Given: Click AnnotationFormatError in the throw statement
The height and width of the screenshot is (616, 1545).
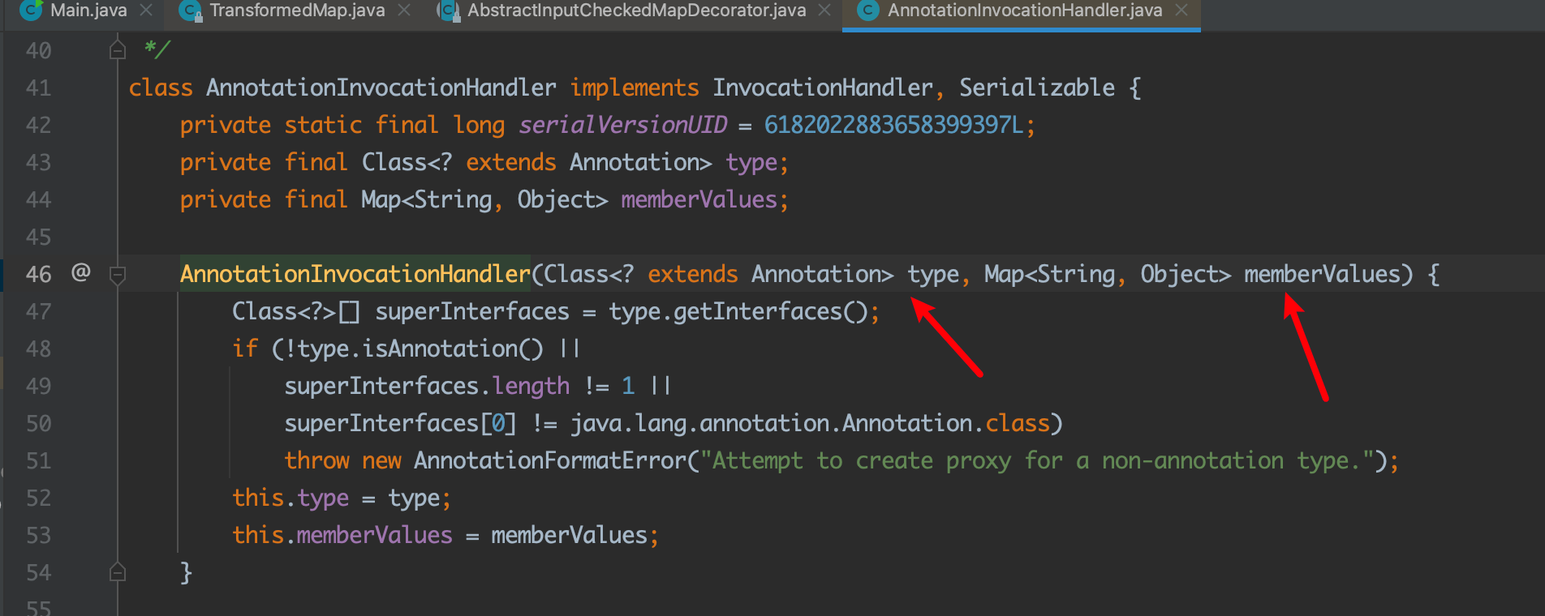Looking at the screenshot, I should click(549, 461).
